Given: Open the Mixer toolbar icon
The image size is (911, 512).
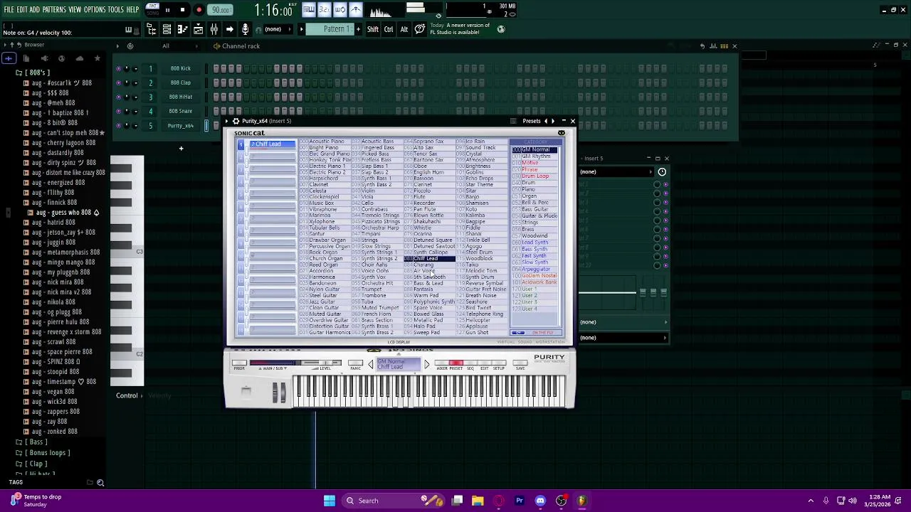Looking at the screenshot, I should [214, 29].
